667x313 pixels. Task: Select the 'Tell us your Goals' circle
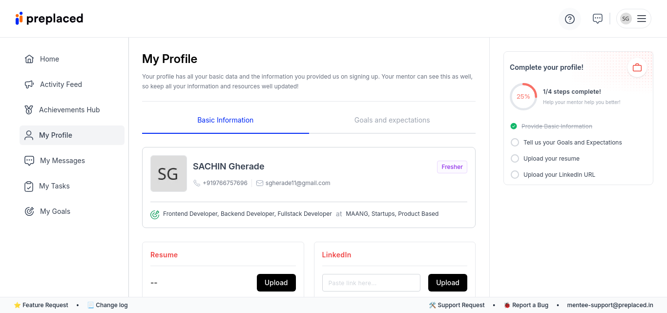pyautogui.click(x=515, y=143)
